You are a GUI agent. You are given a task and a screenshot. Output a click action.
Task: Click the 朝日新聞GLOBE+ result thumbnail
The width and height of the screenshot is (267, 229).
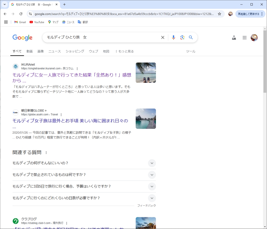146,119
